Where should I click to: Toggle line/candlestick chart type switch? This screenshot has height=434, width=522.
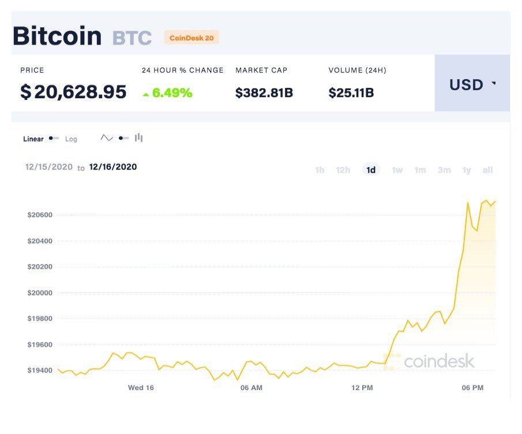[124, 138]
